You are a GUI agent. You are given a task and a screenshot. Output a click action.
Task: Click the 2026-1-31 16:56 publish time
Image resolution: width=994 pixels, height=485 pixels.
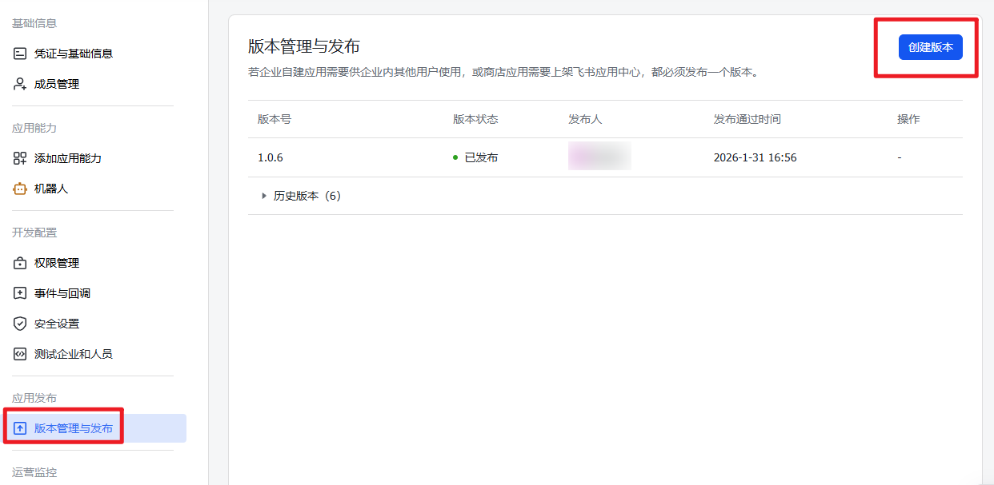coord(755,157)
